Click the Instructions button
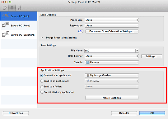168x119 pixels. [16, 113]
